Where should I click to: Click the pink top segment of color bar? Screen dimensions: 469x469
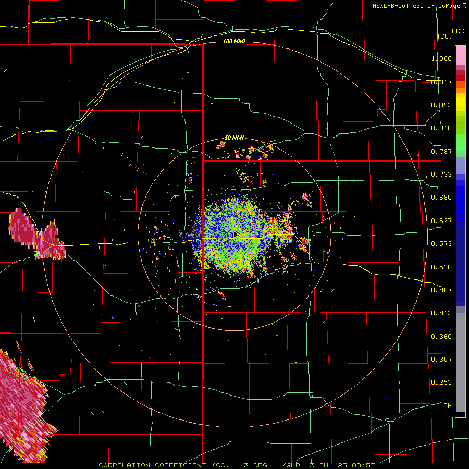coord(460,55)
